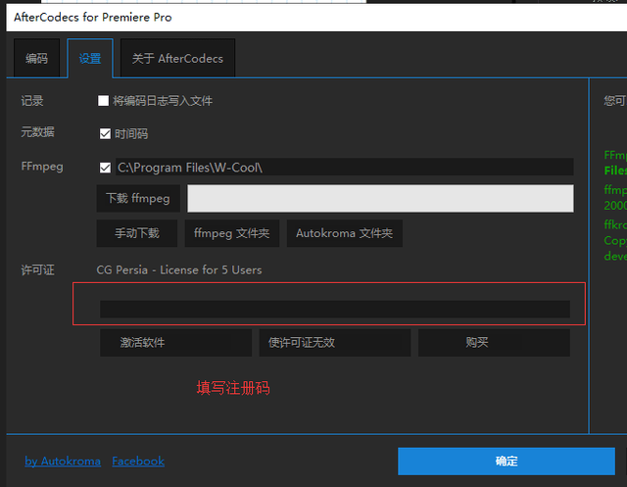Uncheck the FFmpeg custom path checkbox
627x487 pixels.
tap(105, 168)
